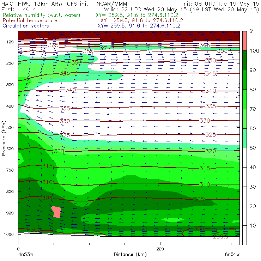Click the 'Fcst: 40 h' forecast text

18,10
